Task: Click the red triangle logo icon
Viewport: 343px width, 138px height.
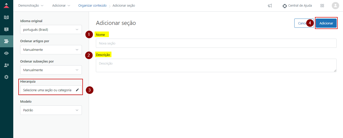Action: click(7, 6)
